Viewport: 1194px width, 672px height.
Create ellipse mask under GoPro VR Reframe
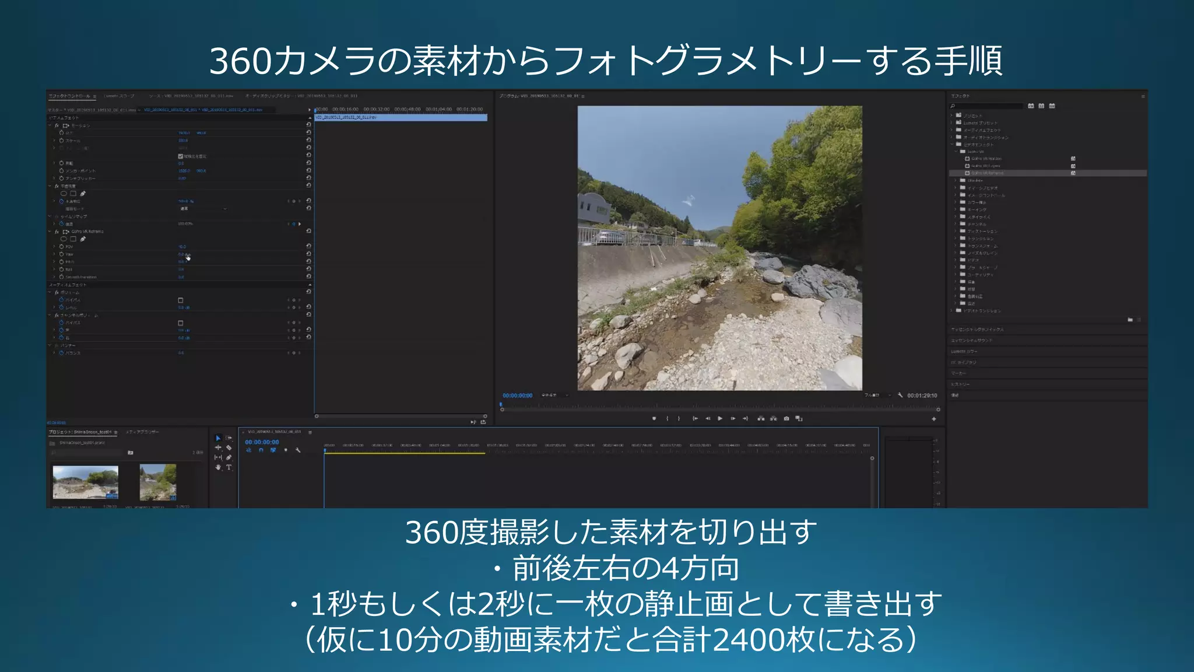coord(64,239)
